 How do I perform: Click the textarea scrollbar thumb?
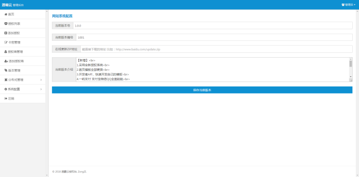click(351, 64)
